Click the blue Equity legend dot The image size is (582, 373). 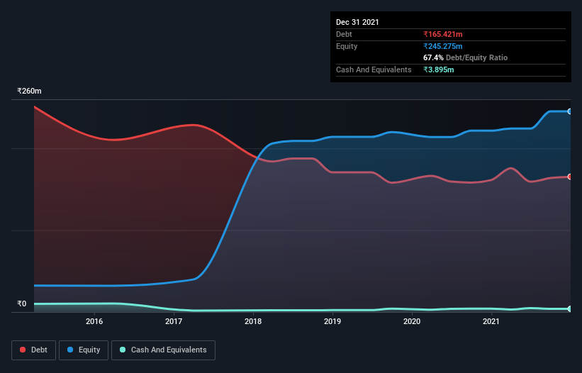pyautogui.click(x=70, y=350)
